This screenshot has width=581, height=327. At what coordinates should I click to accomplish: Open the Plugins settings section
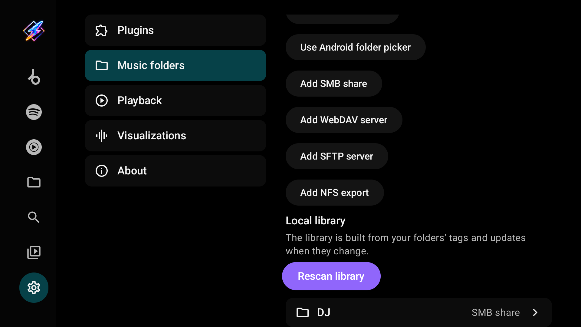[x=176, y=30]
